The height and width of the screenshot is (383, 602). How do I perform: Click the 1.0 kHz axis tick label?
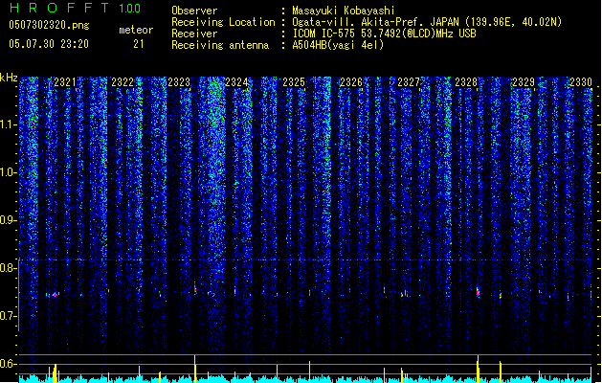point(9,172)
